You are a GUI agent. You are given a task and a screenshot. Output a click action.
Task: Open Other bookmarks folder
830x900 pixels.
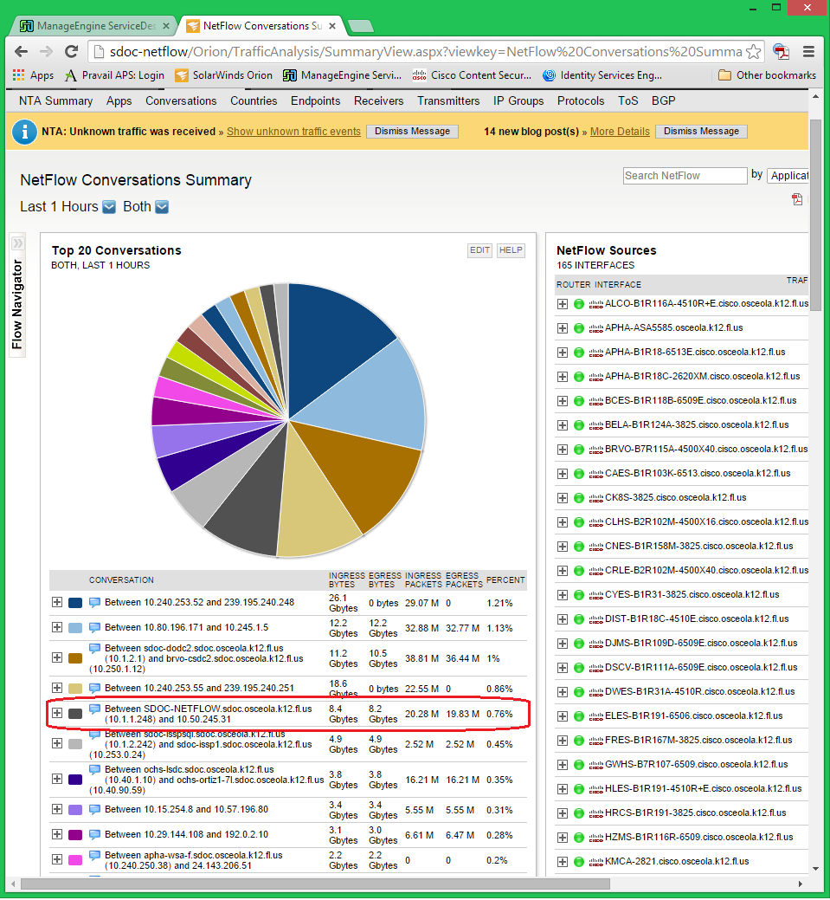pyautogui.click(x=767, y=75)
